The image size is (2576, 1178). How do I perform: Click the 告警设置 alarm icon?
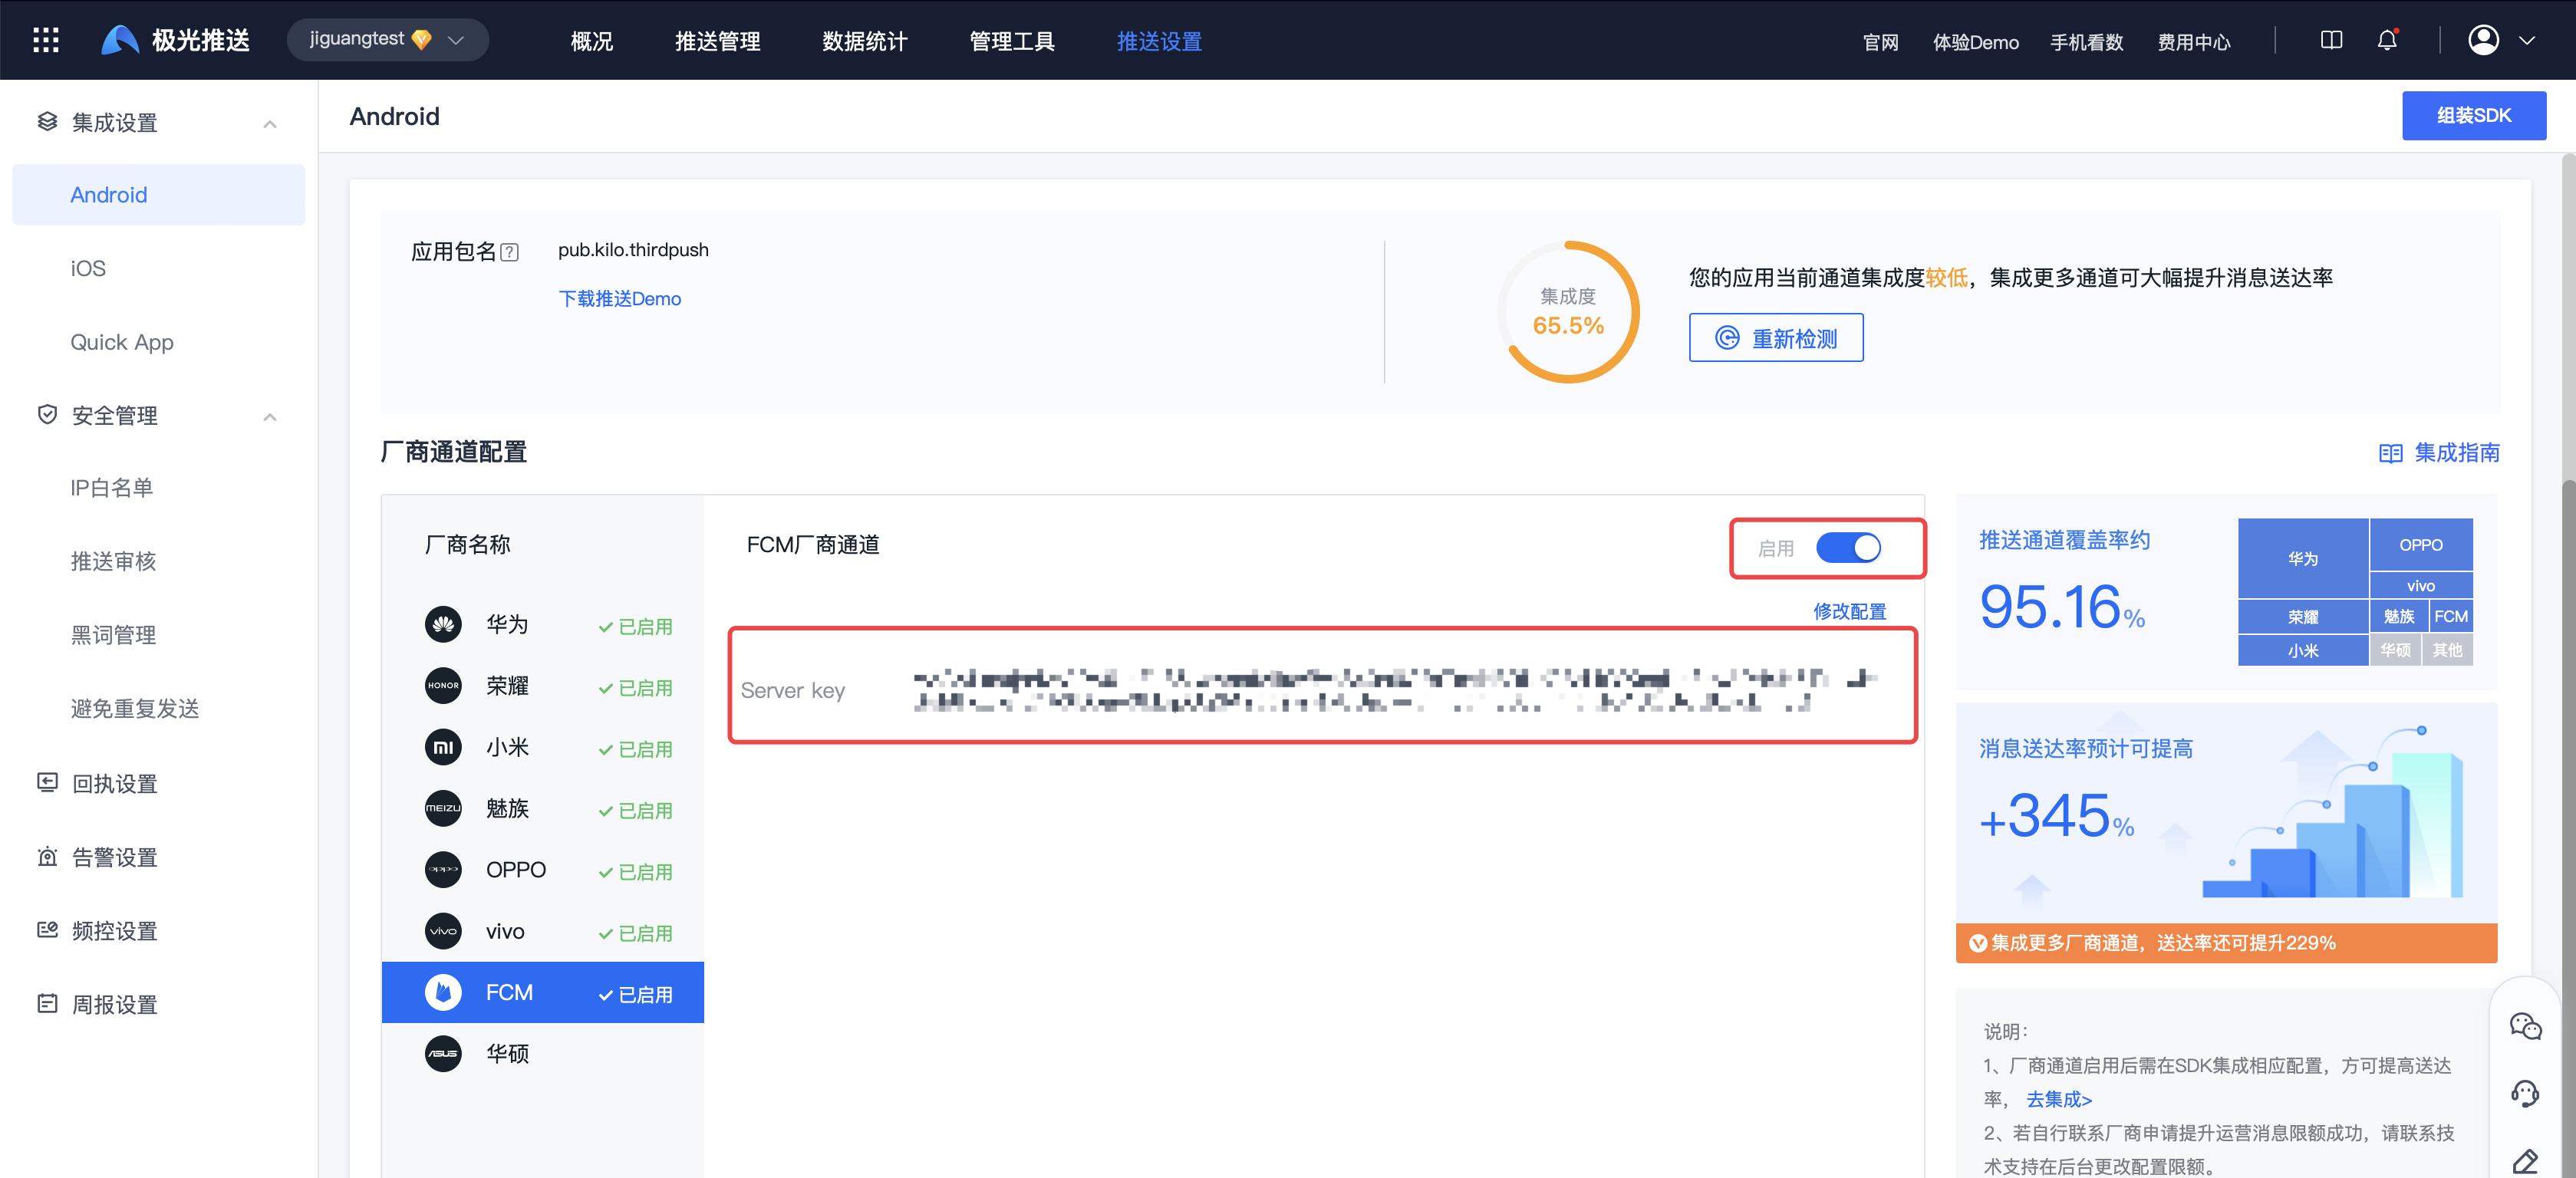click(47, 856)
